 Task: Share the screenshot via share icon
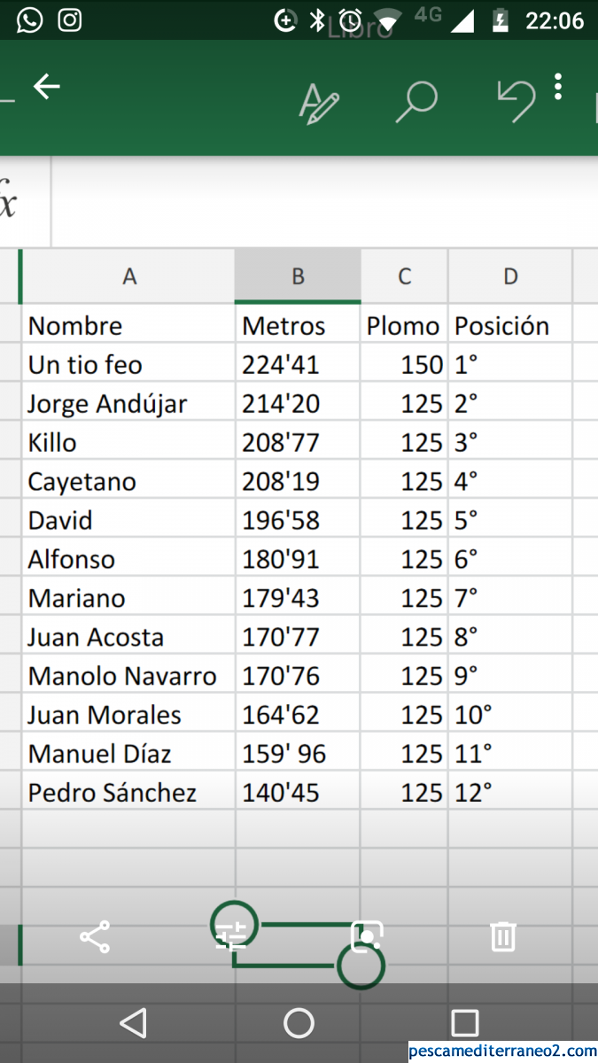click(x=95, y=936)
